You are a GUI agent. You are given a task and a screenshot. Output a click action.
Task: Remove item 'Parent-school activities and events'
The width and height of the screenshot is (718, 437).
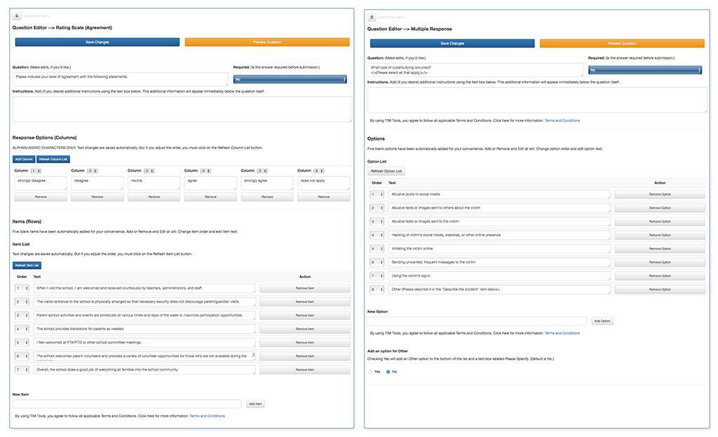(x=305, y=315)
